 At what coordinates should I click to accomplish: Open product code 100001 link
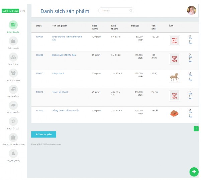pyautogui.click(x=39, y=36)
